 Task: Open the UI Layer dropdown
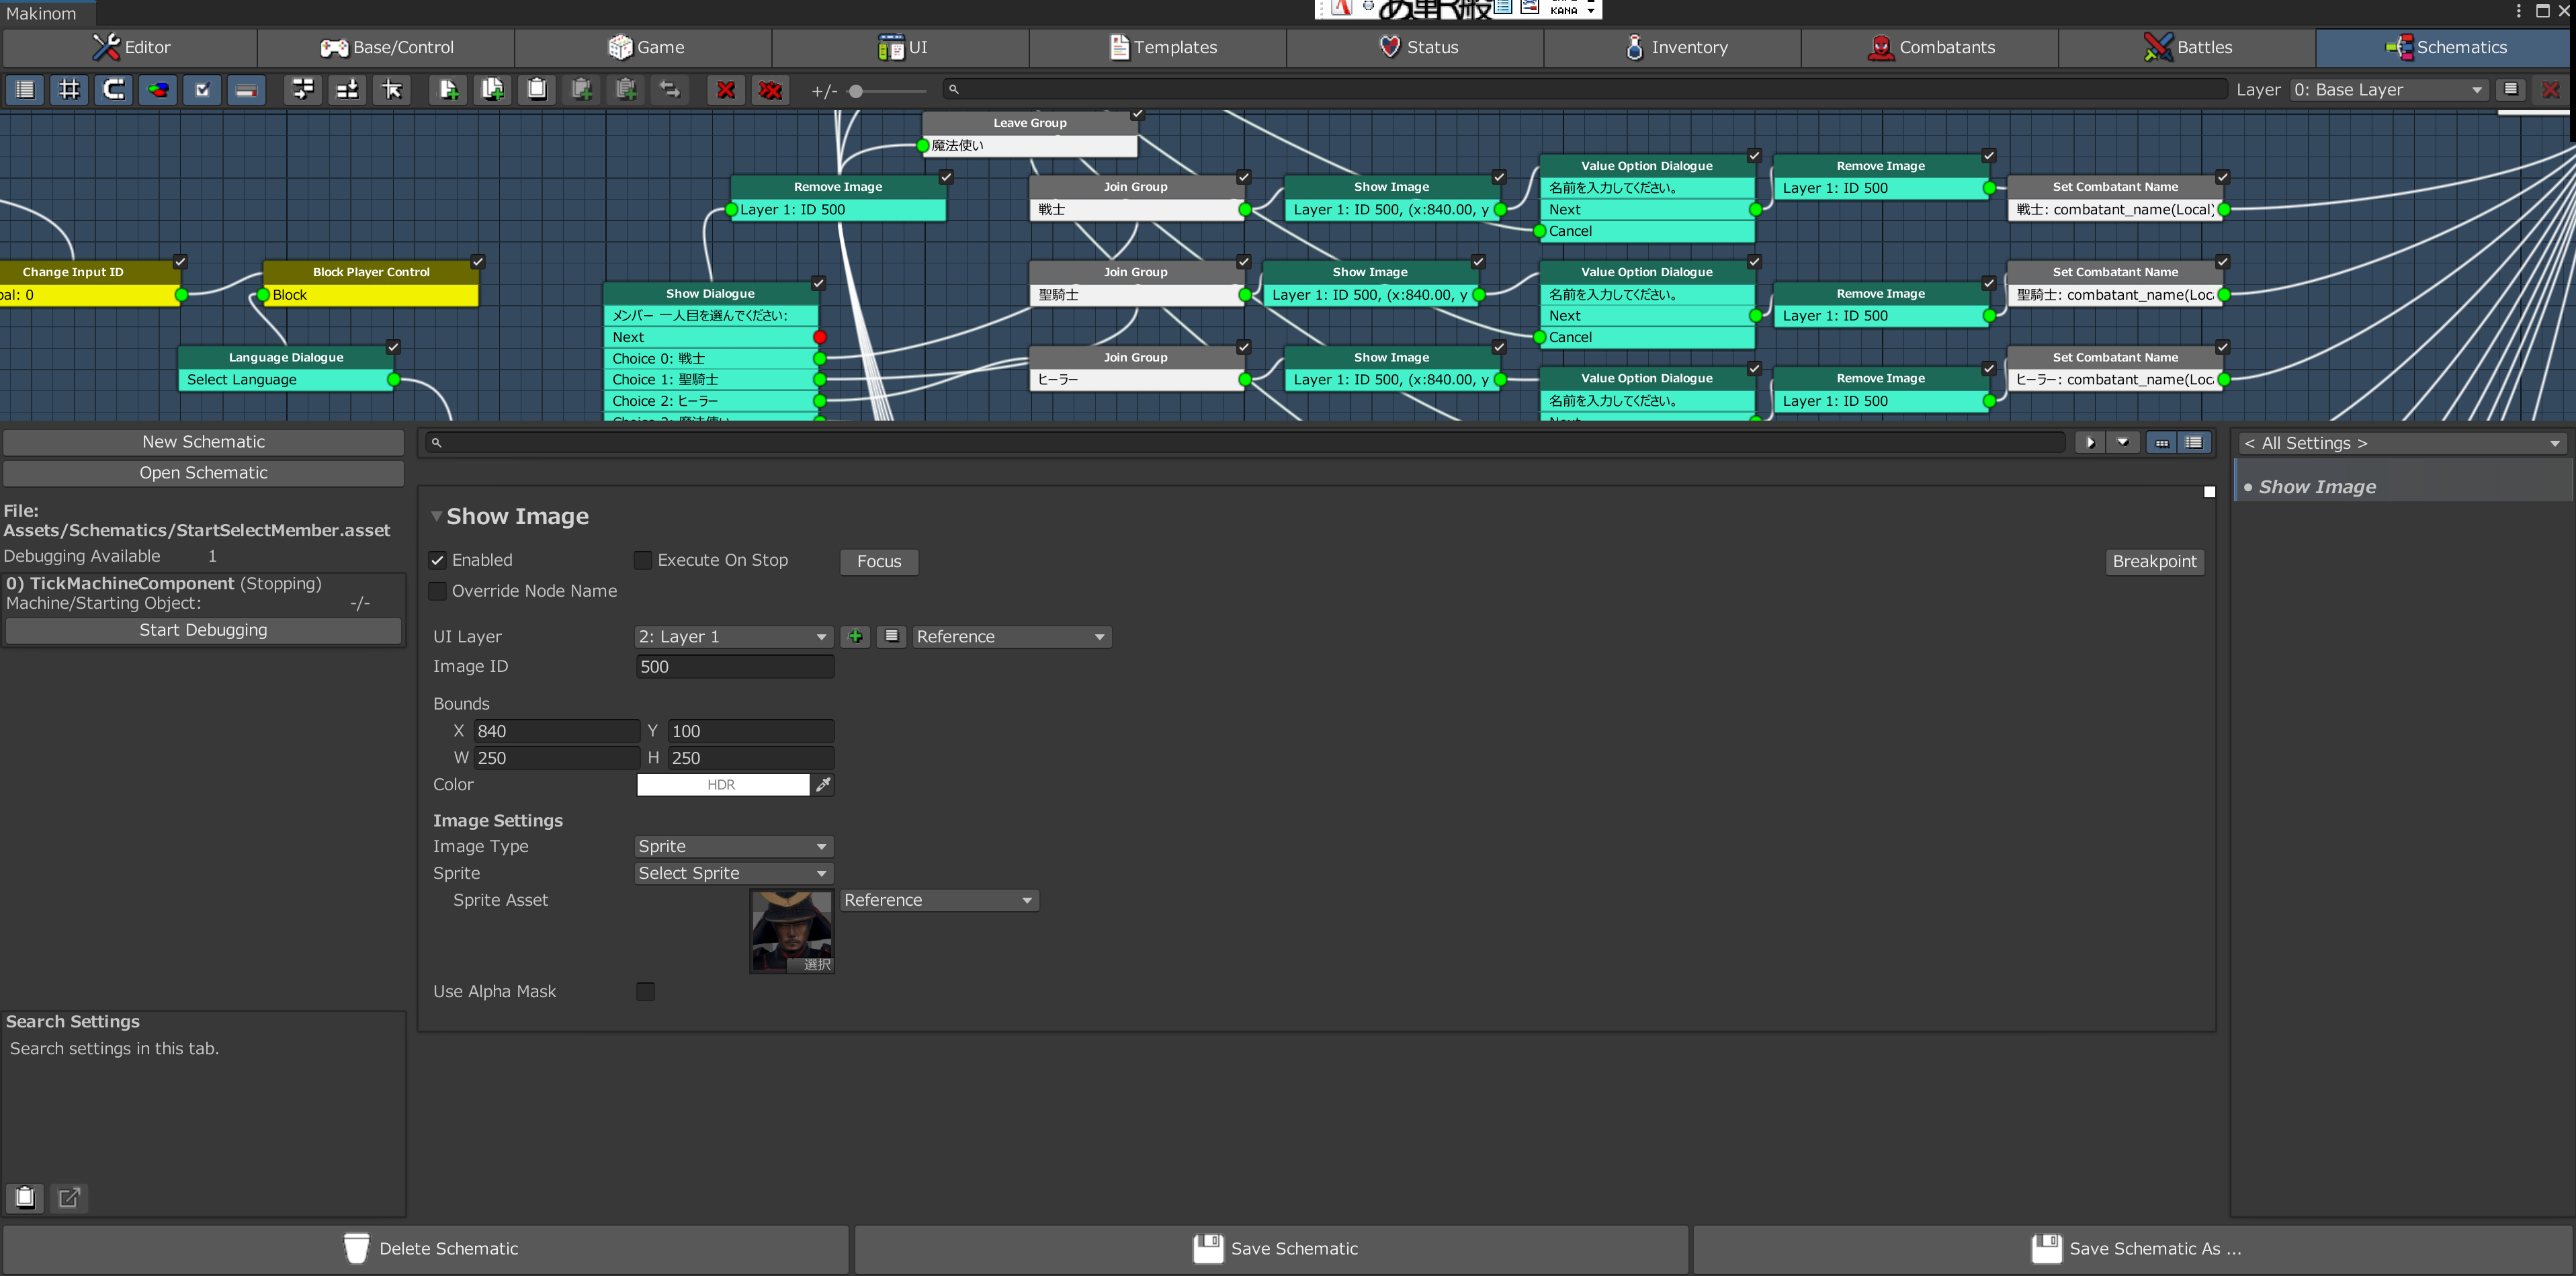click(x=733, y=637)
